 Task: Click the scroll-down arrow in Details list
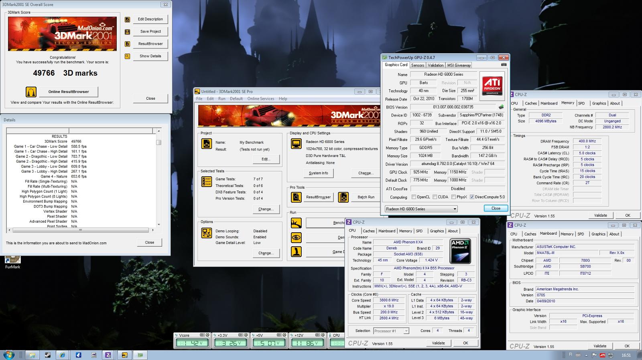point(159,225)
